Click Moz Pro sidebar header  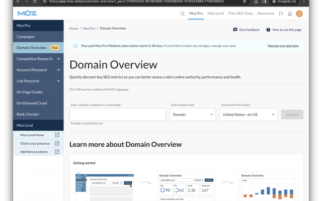[x=38, y=26]
